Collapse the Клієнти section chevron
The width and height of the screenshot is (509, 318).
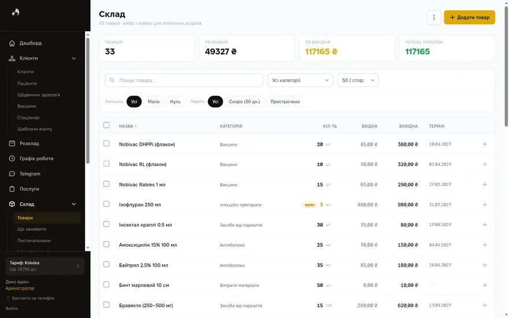(x=73, y=58)
